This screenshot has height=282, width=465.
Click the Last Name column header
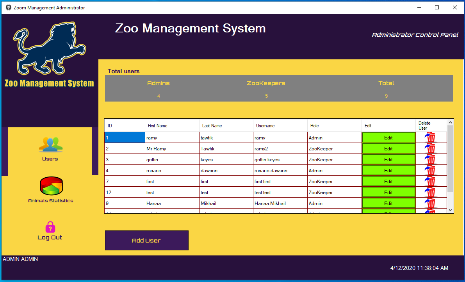pyautogui.click(x=212, y=126)
